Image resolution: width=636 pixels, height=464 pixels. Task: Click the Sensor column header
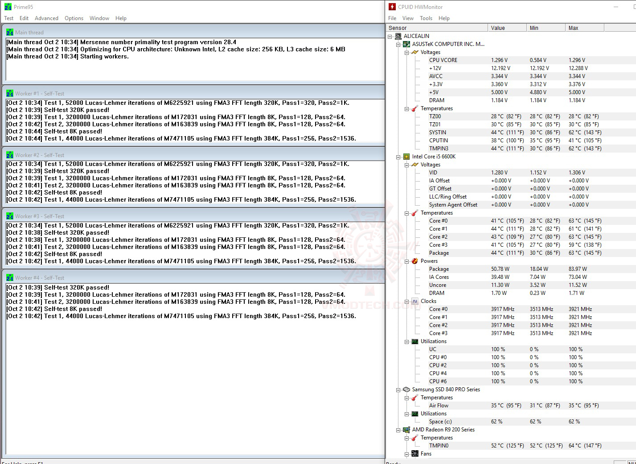point(437,28)
